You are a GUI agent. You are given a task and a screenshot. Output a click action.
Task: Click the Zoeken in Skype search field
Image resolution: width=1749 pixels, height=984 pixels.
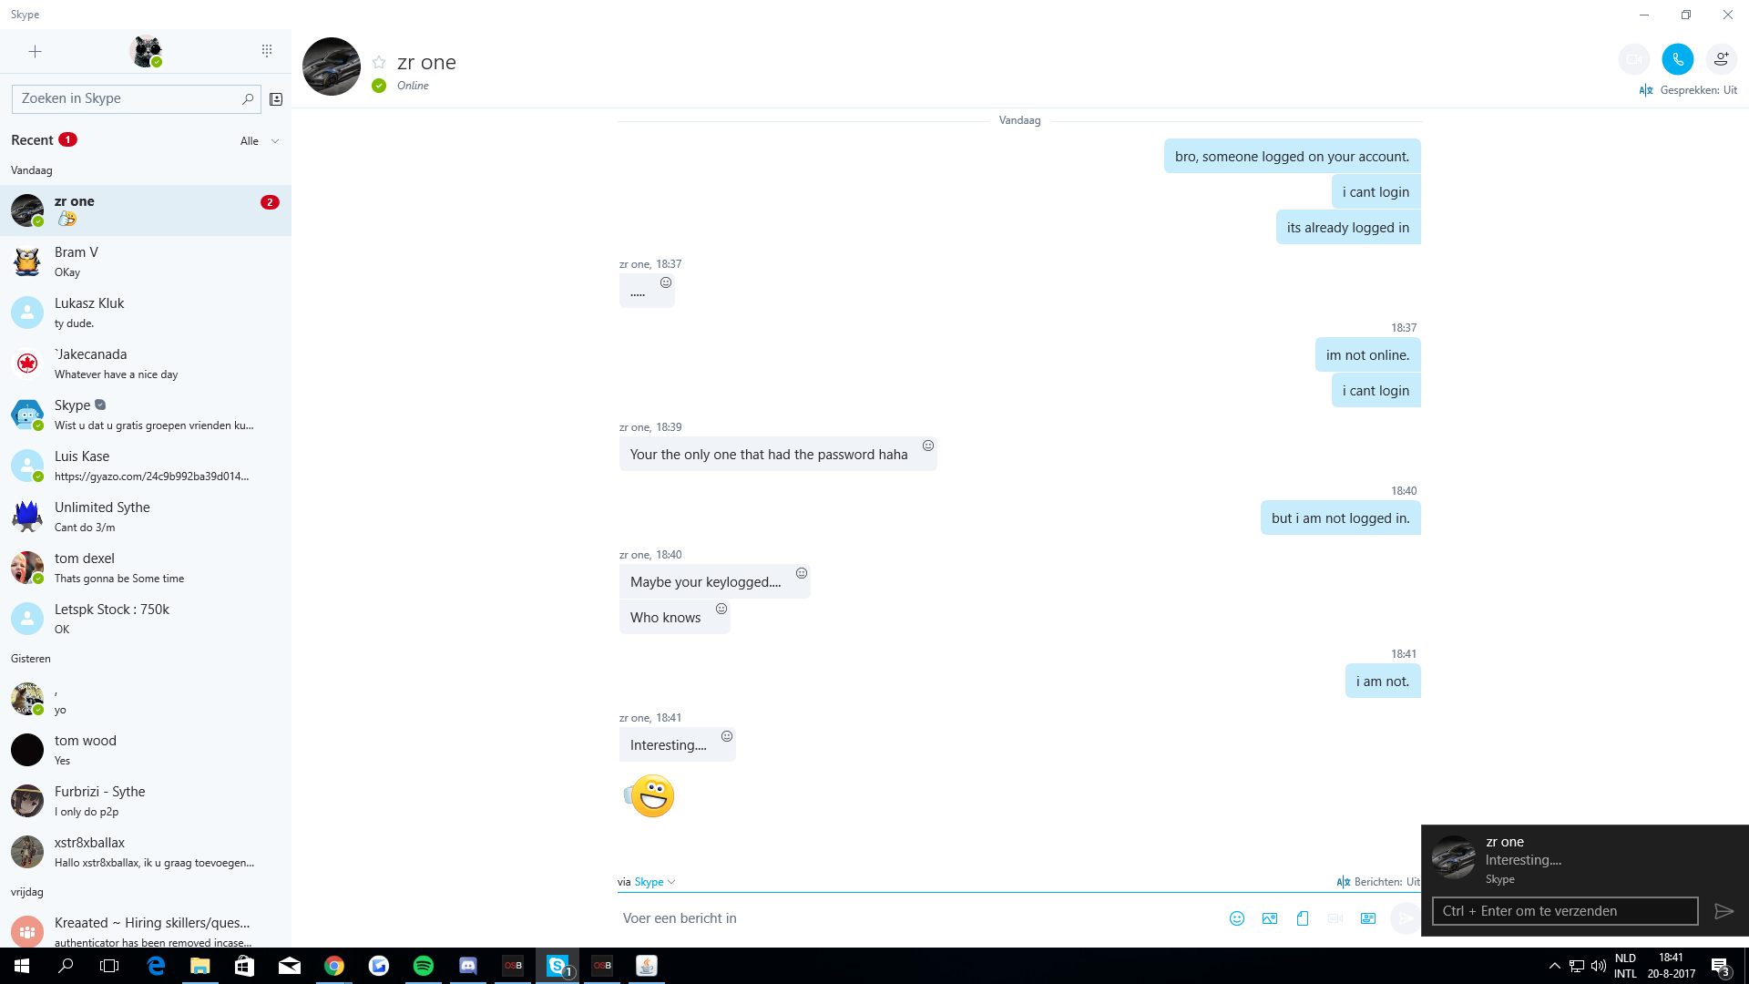coord(128,98)
